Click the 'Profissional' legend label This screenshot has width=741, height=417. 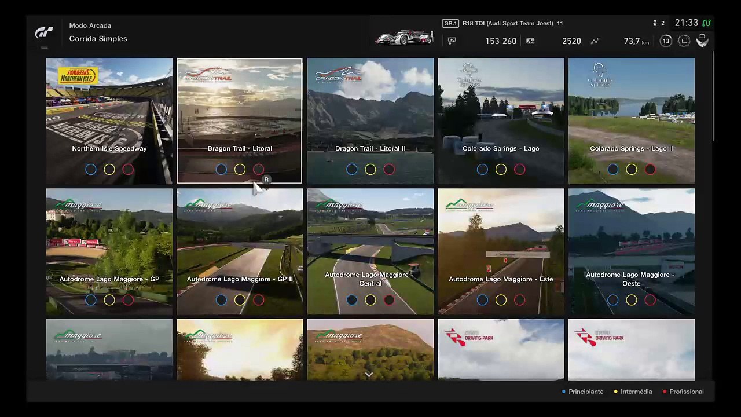[687, 392]
